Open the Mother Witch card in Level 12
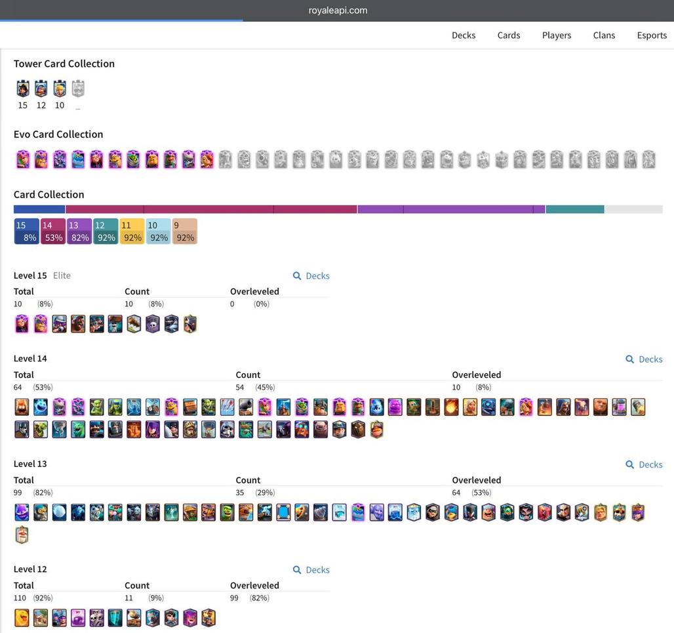 190,617
